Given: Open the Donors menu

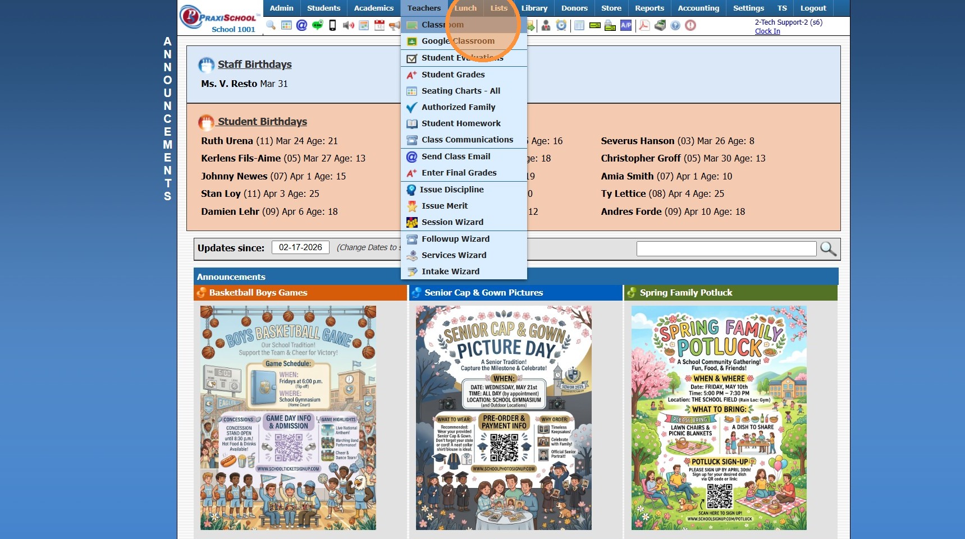Looking at the screenshot, I should 574,8.
